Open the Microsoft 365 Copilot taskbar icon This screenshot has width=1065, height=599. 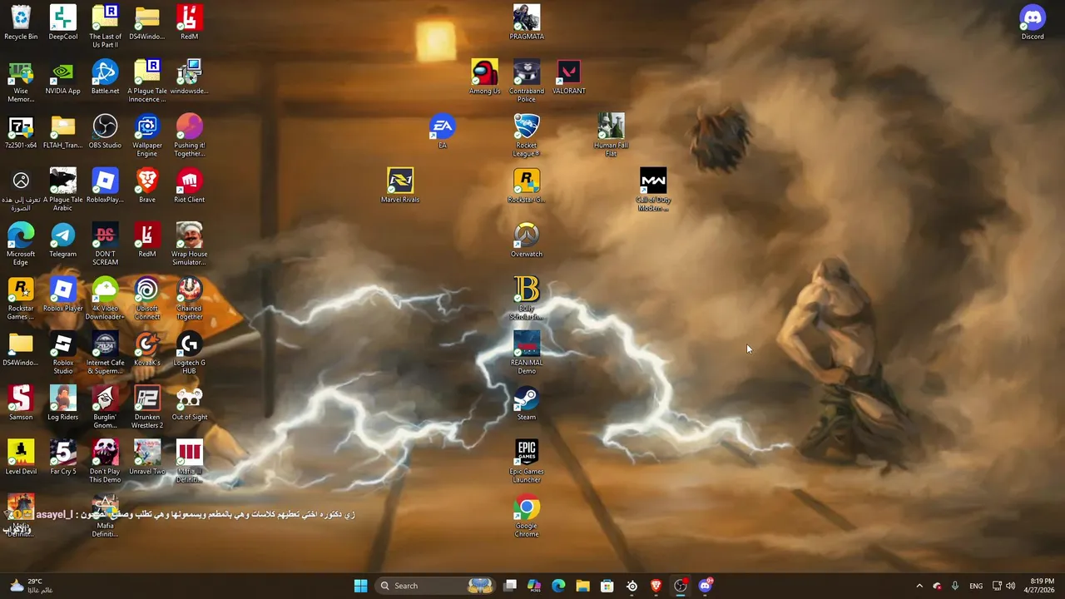tap(534, 586)
